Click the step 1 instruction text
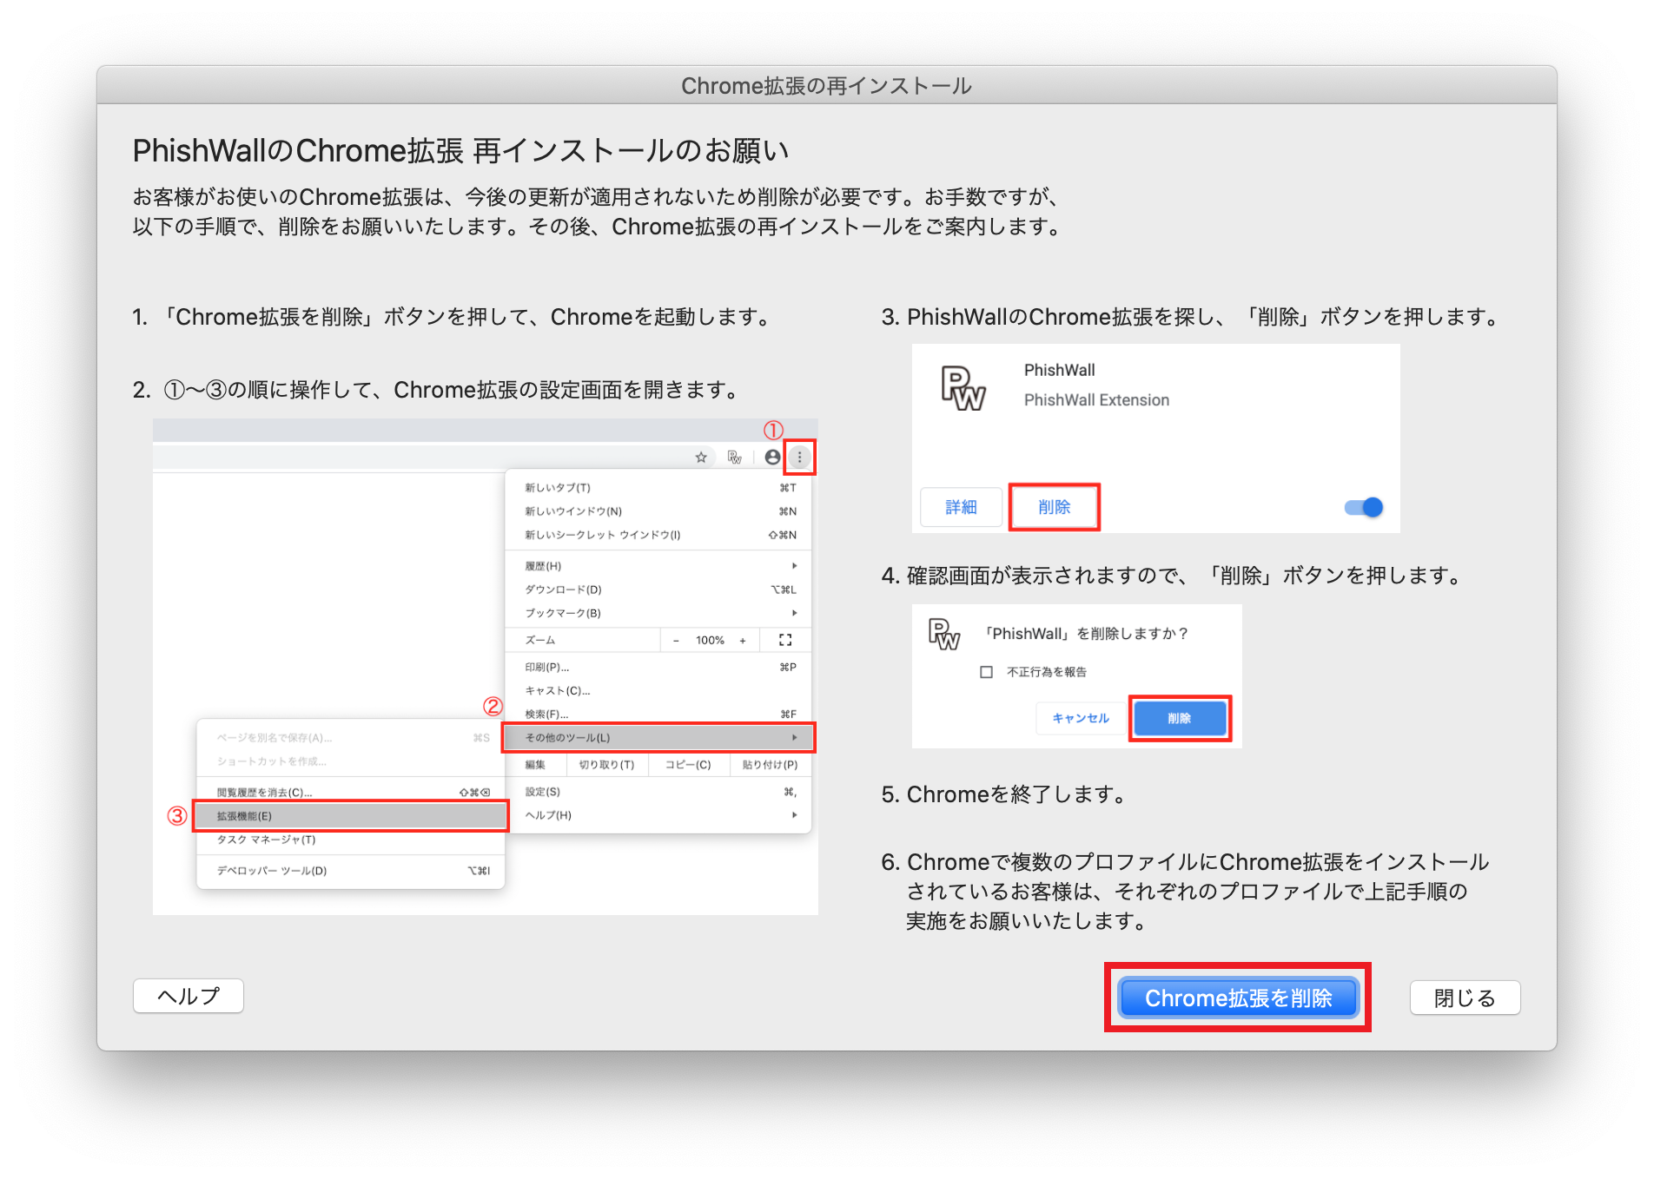 (453, 317)
